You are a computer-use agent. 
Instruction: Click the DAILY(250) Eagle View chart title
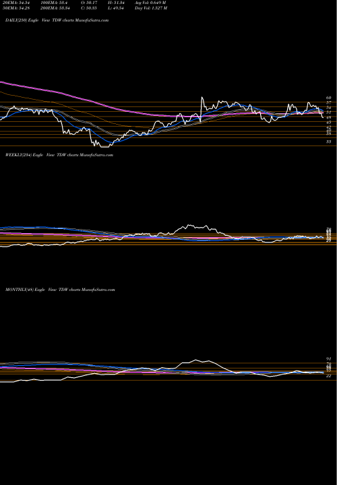click(x=57, y=20)
